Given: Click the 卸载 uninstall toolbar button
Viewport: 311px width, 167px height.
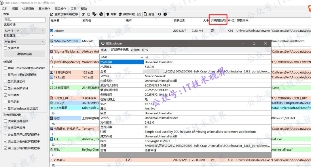Looking at the screenshot, I should (111, 14).
